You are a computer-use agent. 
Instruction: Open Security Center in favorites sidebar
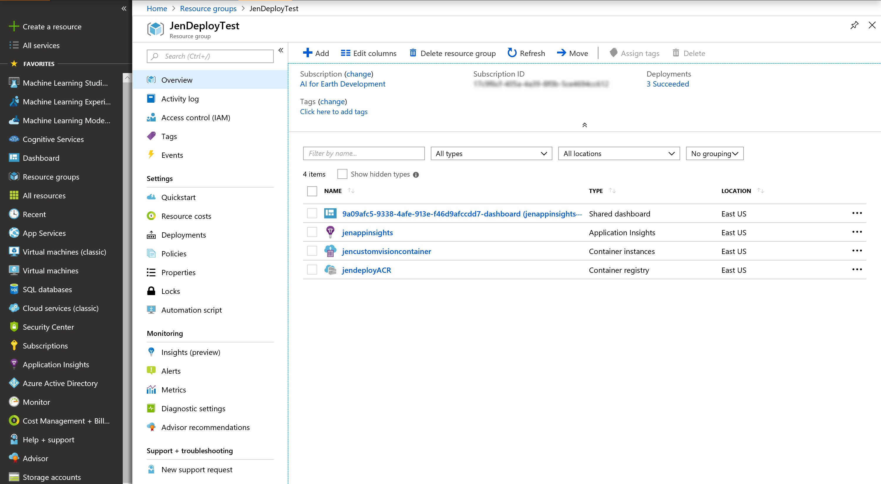[x=48, y=327]
